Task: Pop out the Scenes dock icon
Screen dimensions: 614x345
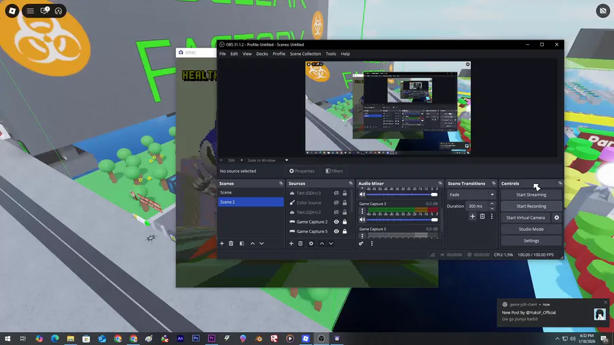Action: click(x=281, y=183)
